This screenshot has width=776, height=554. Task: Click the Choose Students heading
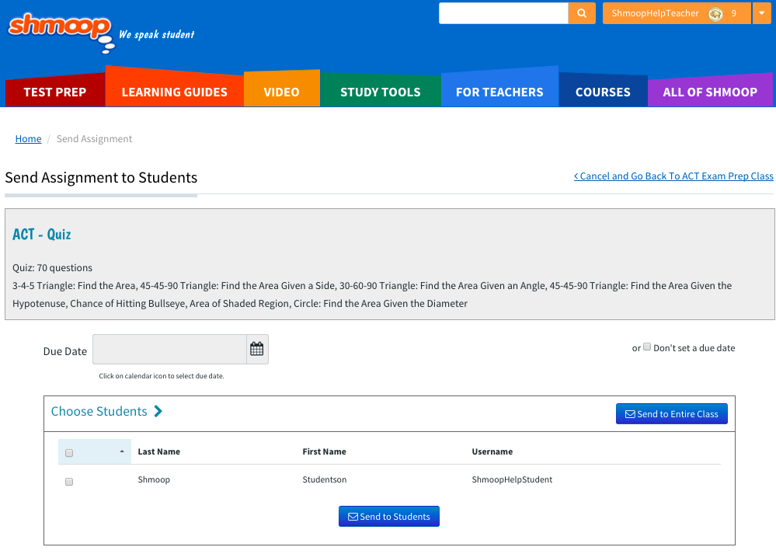pos(99,411)
